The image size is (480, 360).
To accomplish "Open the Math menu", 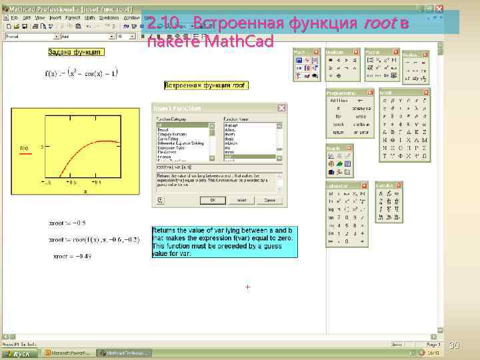I will pos(89,18).
